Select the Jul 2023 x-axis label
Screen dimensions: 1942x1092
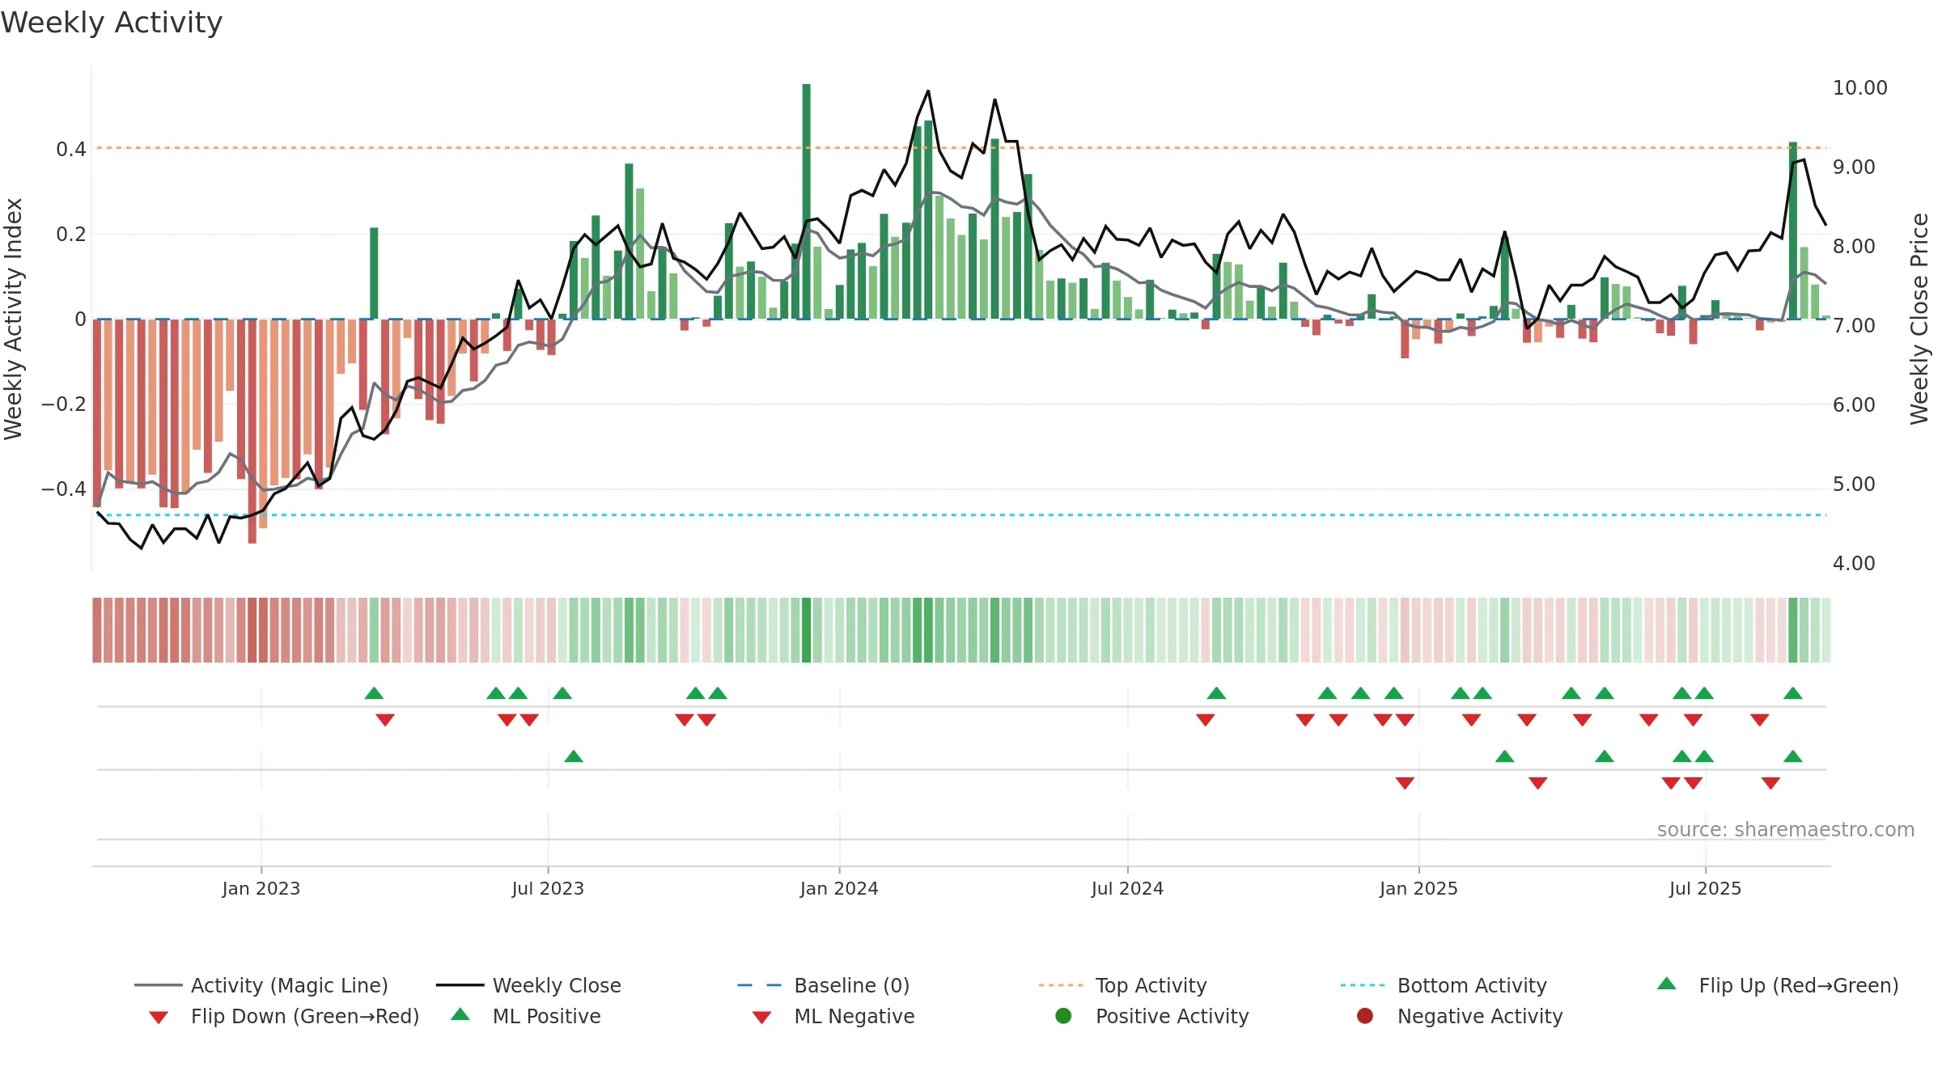548,888
